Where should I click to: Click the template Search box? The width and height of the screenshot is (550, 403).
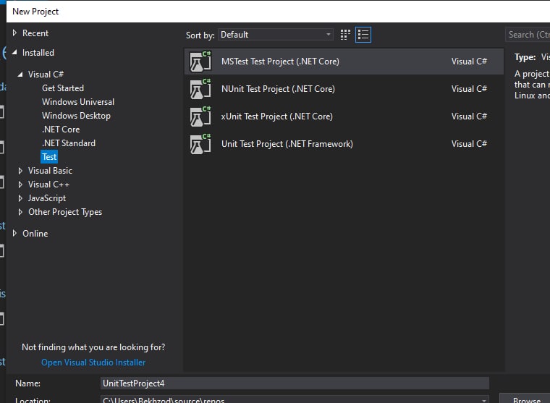(528, 35)
